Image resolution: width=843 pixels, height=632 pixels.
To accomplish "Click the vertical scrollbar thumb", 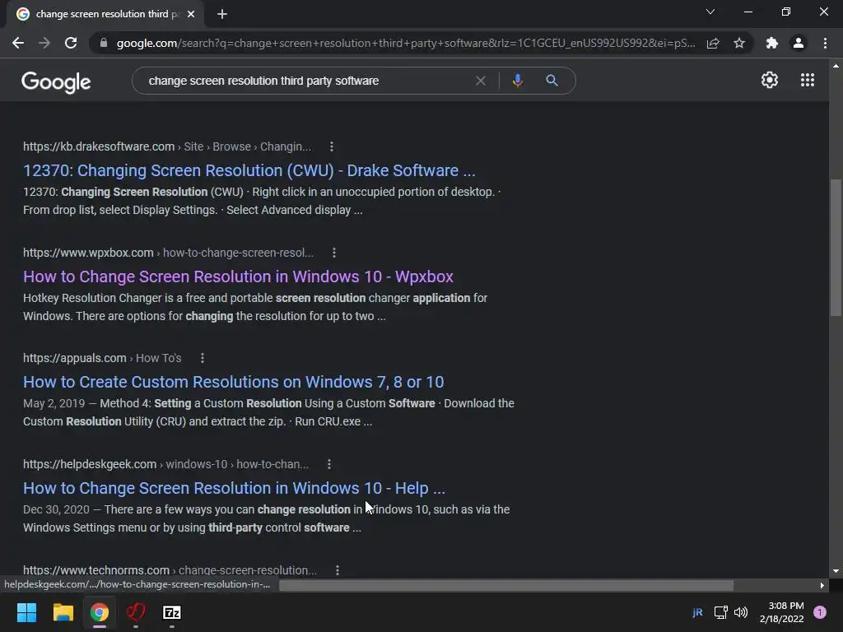I will pos(836,248).
